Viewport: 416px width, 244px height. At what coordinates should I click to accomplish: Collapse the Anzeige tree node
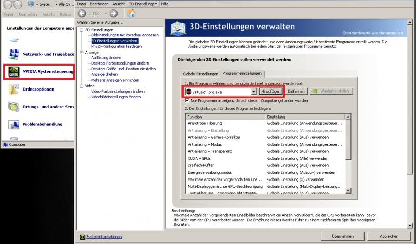tap(82, 53)
